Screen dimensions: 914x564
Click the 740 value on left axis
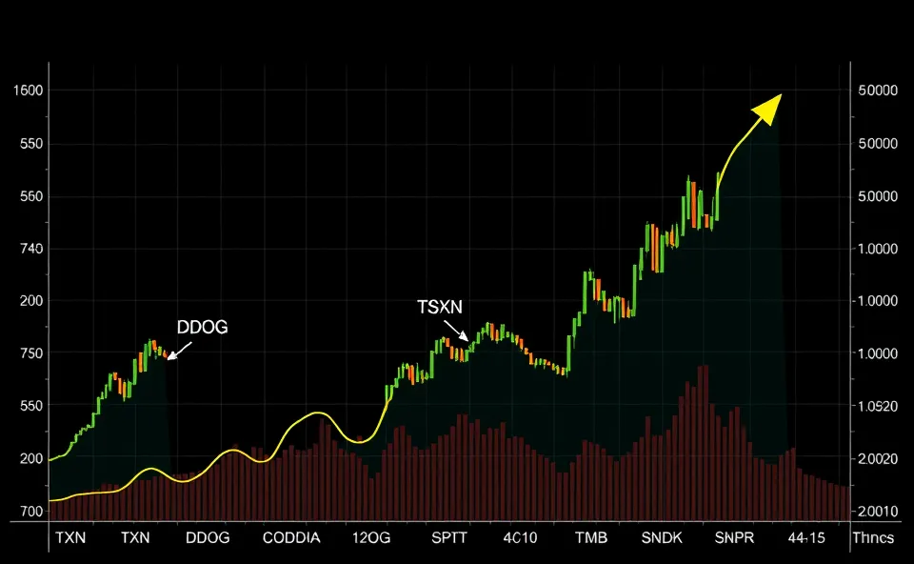(31, 249)
